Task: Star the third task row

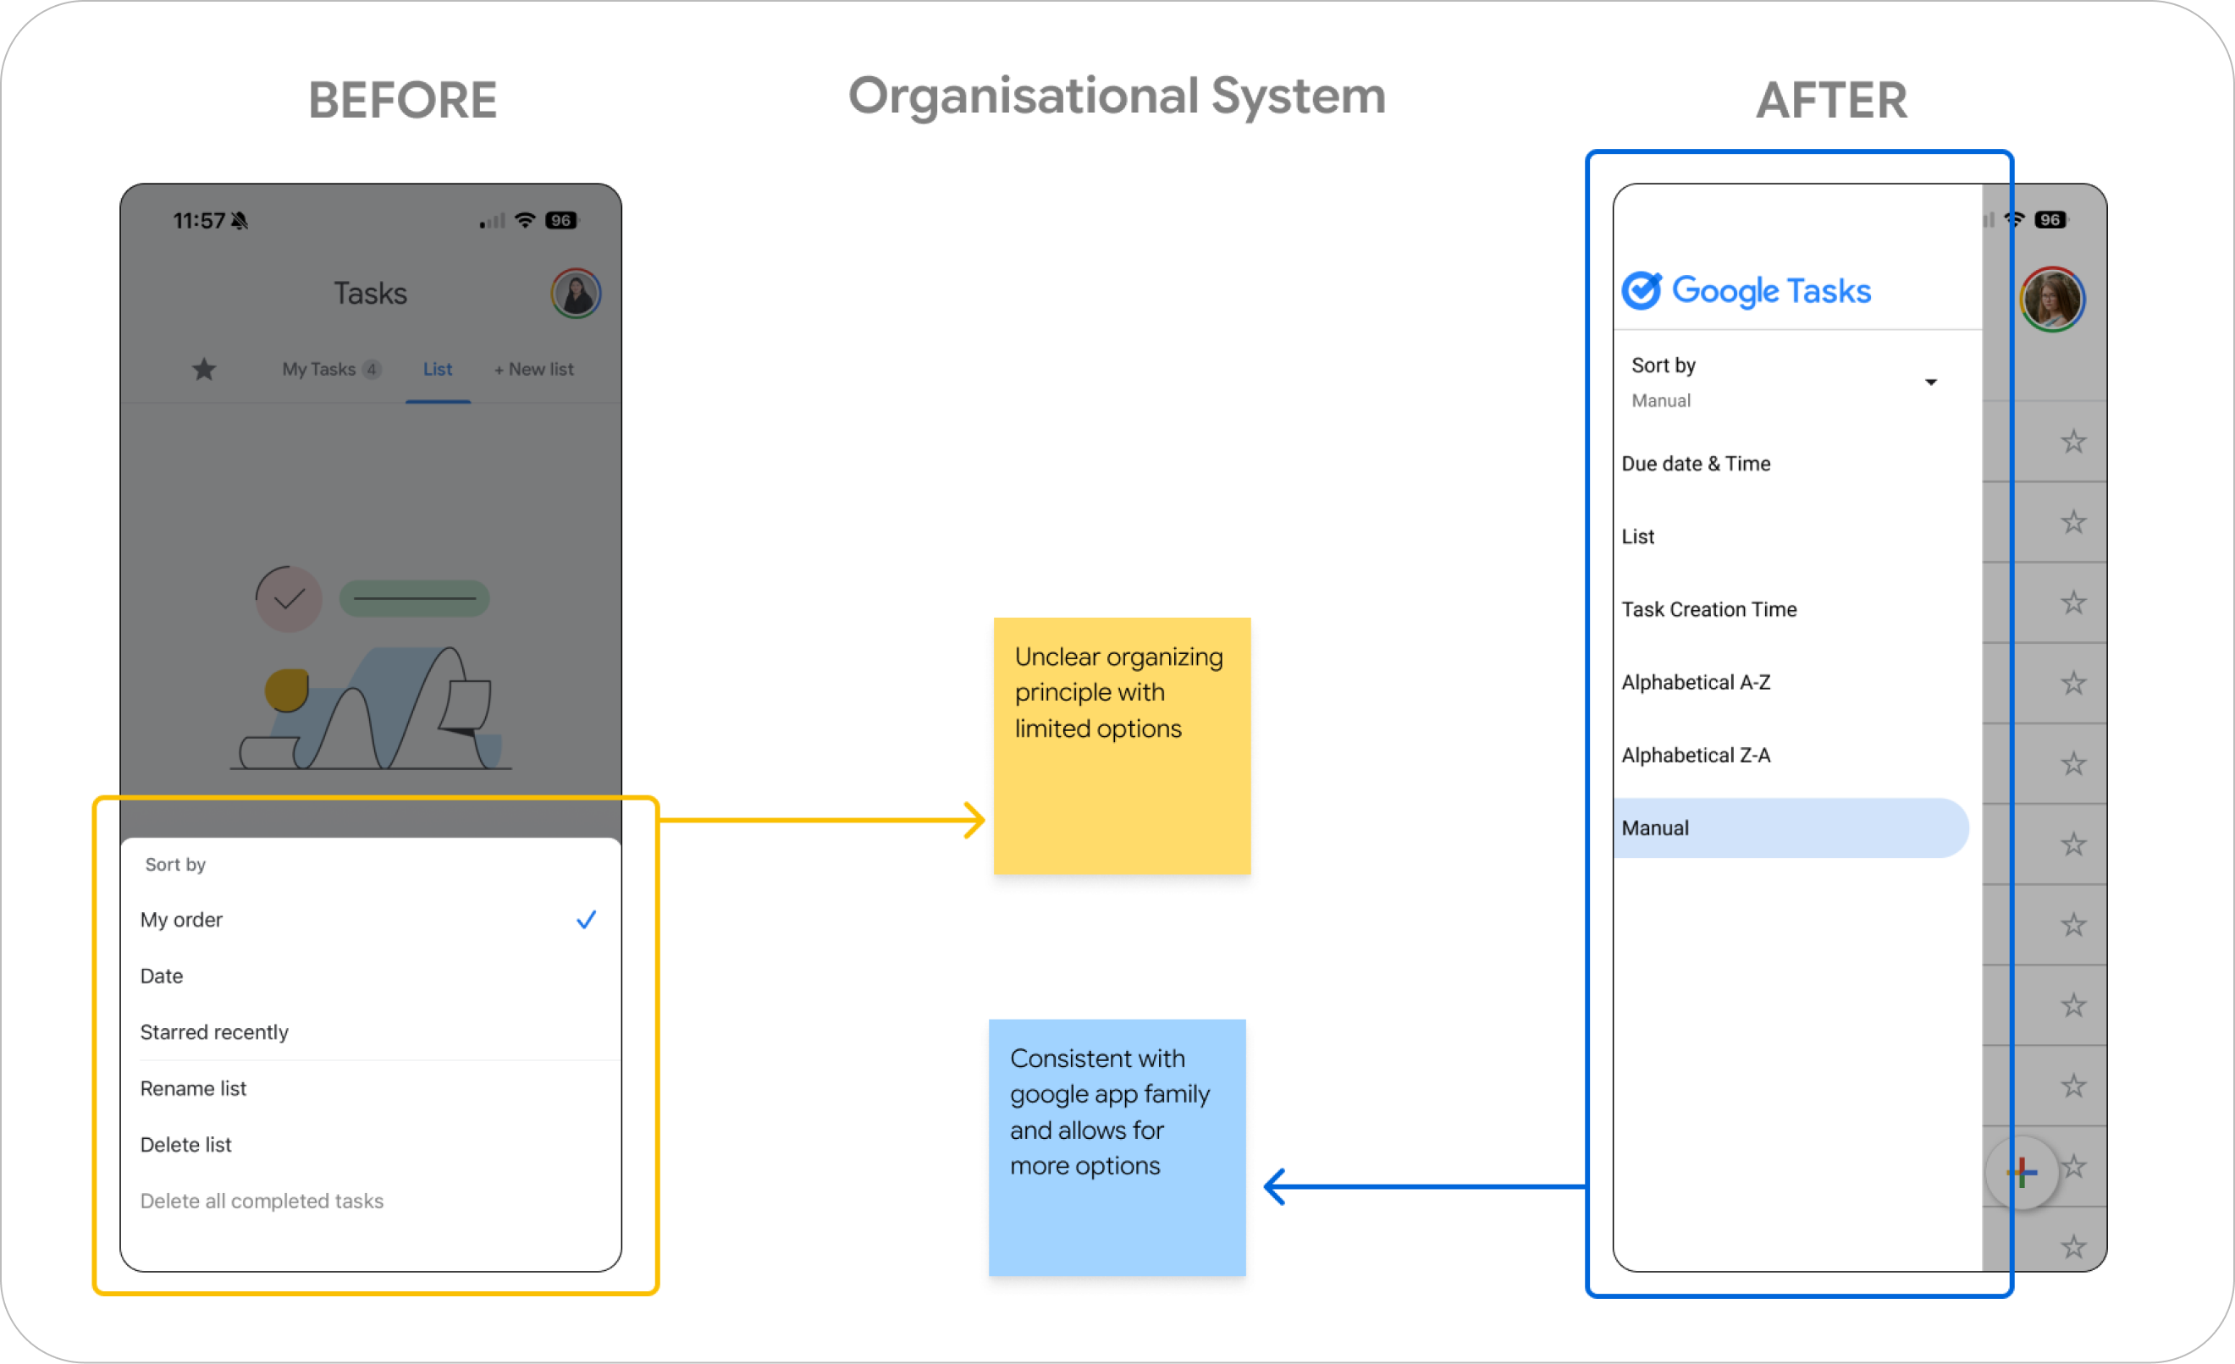Action: [x=2073, y=602]
